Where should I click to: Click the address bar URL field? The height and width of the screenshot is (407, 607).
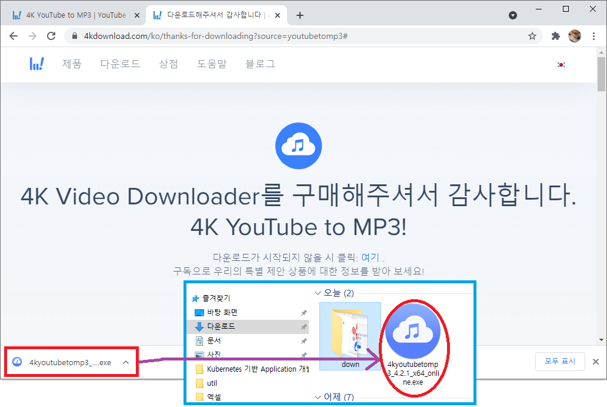[302, 36]
